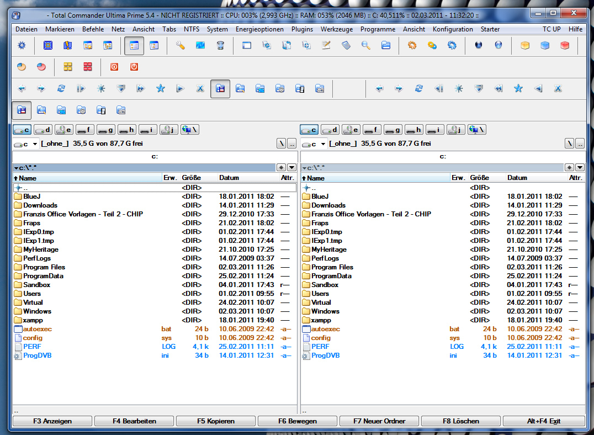594x435 pixels.
Task: Click the blue cube icon
Action: [545, 45]
